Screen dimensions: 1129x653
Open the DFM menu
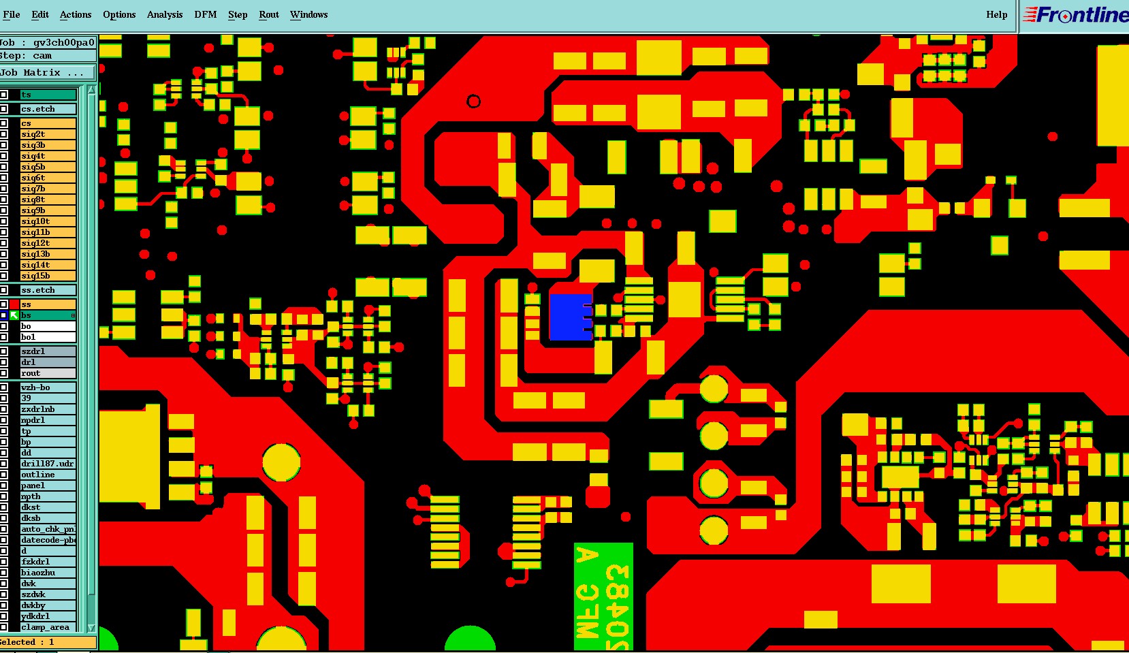[x=206, y=14]
